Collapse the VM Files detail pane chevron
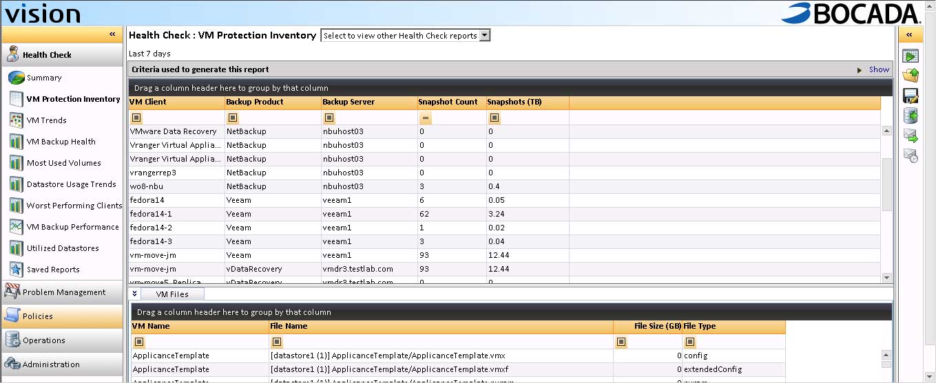The image size is (936, 383). click(x=134, y=294)
